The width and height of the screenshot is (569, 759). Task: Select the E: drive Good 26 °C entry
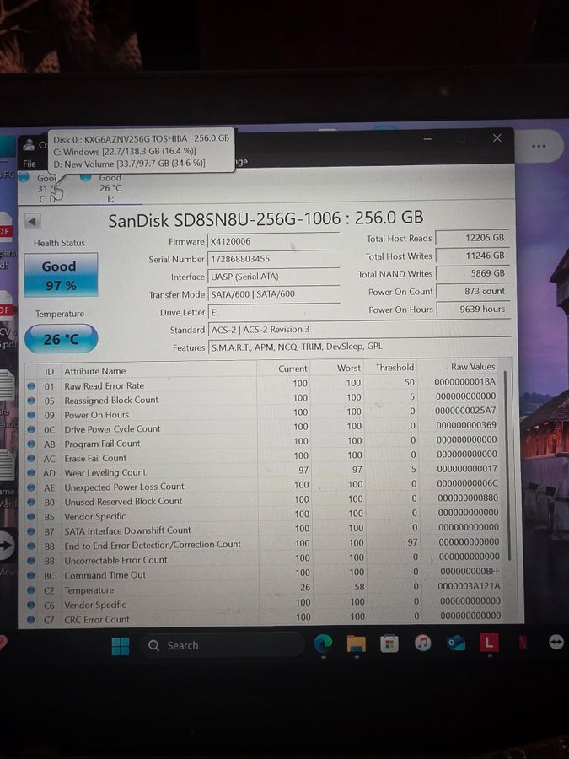pyautogui.click(x=108, y=187)
